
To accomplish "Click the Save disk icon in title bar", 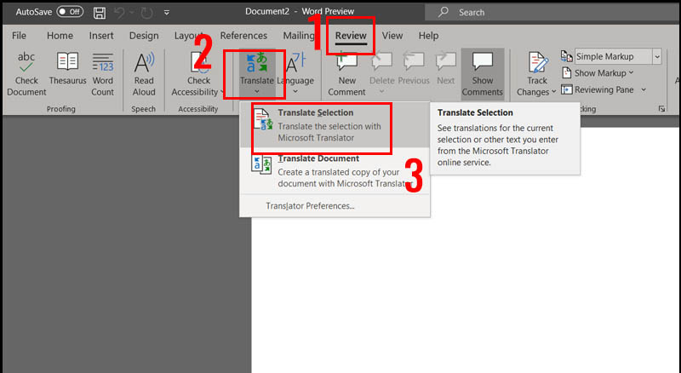I will [100, 13].
